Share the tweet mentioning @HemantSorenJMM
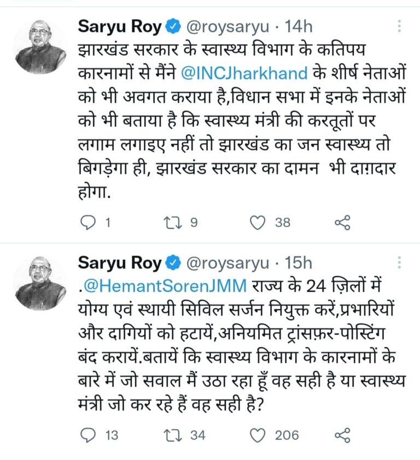 tap(342, 435)
